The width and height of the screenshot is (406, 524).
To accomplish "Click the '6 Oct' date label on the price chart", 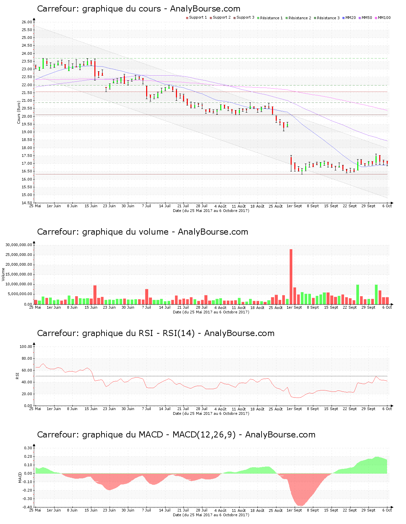I will [x=387, y=206].
